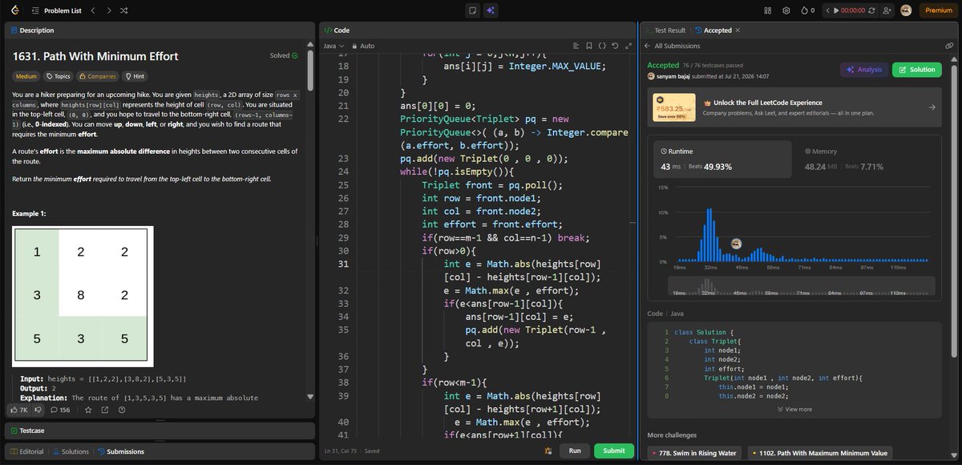962x465 pixels.
Task: Select the Memory 48.24 MB card
Action: click(867, 160)
